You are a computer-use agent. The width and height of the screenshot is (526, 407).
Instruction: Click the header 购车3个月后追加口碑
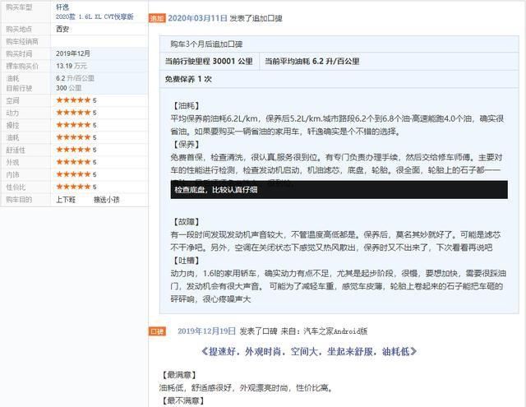point(206,44)
